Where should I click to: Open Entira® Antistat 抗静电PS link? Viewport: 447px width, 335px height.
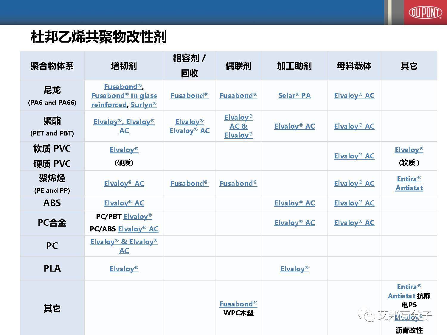[x=405, y=292]
